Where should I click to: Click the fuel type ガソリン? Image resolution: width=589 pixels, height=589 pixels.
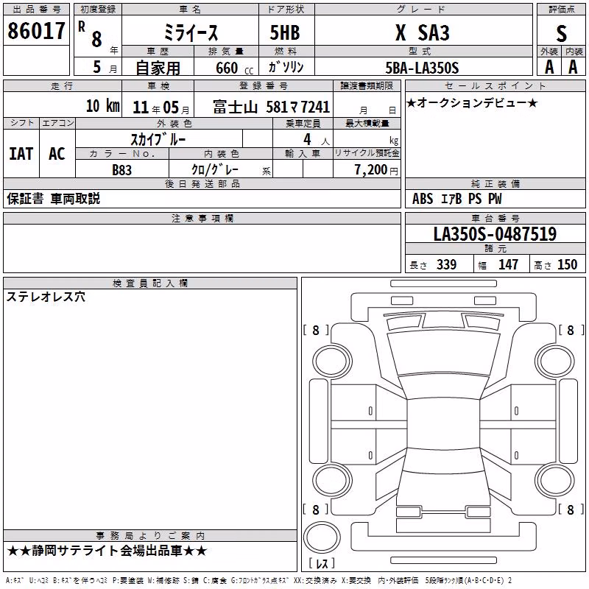(x=286, y=67)
